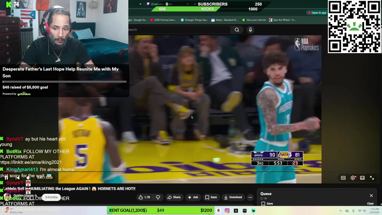This screenshot has width=382, height=215.
Task: Save the video to a playlist
Action: tap(211, 197)
